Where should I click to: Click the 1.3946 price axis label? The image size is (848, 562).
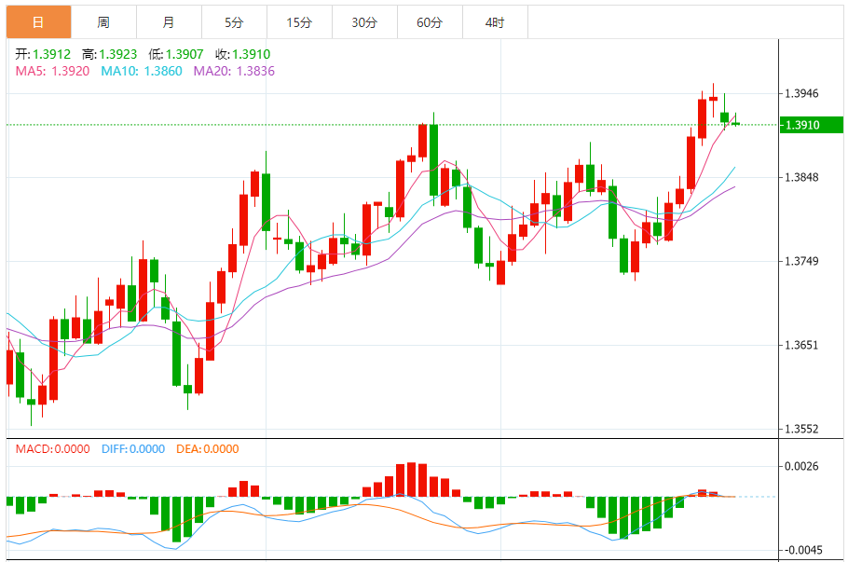point(801,93)
